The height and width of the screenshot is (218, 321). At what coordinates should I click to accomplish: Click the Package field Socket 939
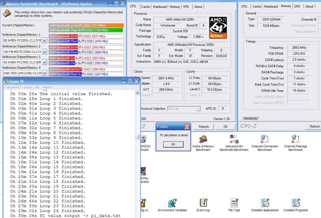180,31
